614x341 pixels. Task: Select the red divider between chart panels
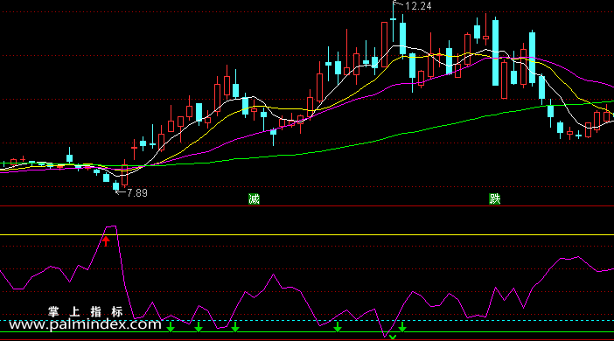[x=307, y=205]
